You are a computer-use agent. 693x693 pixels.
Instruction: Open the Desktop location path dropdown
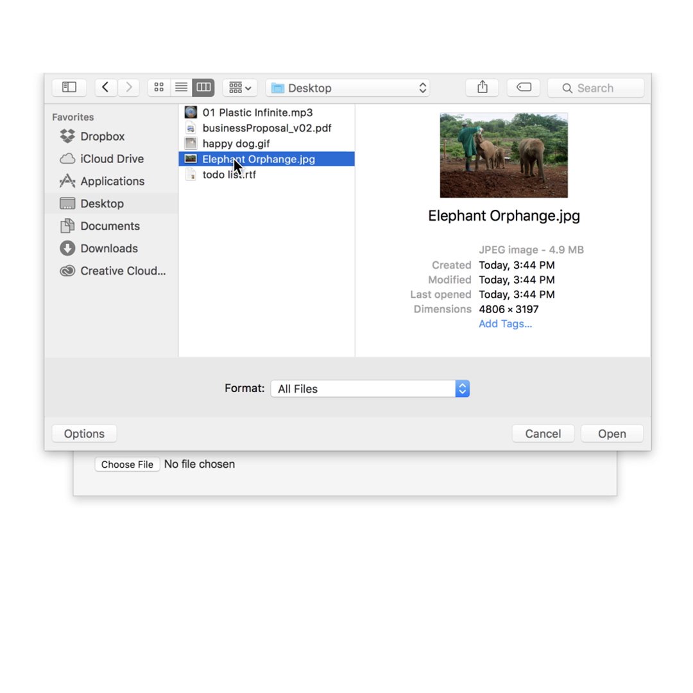tap(348, 88)
